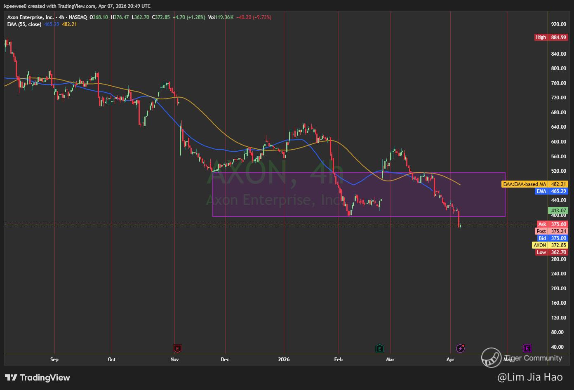Click the 'kpeewee0 created with TradingView.com' caption

tap(49, 6)
